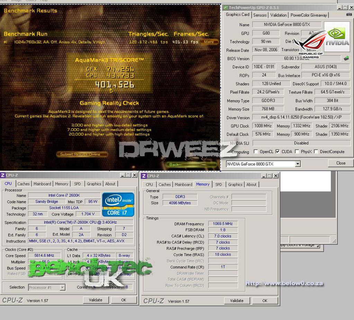Screen dimensions: 354x320
Task: Click the Cycle Time value 18 clocks
Action: coord(223,254)
